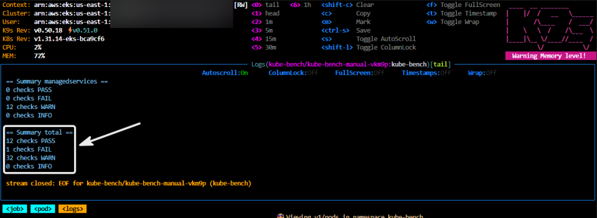Viewport: 597px width, 218px height.
Task: Click the <ctrl-s> Save command
Action: coord(346,30)
